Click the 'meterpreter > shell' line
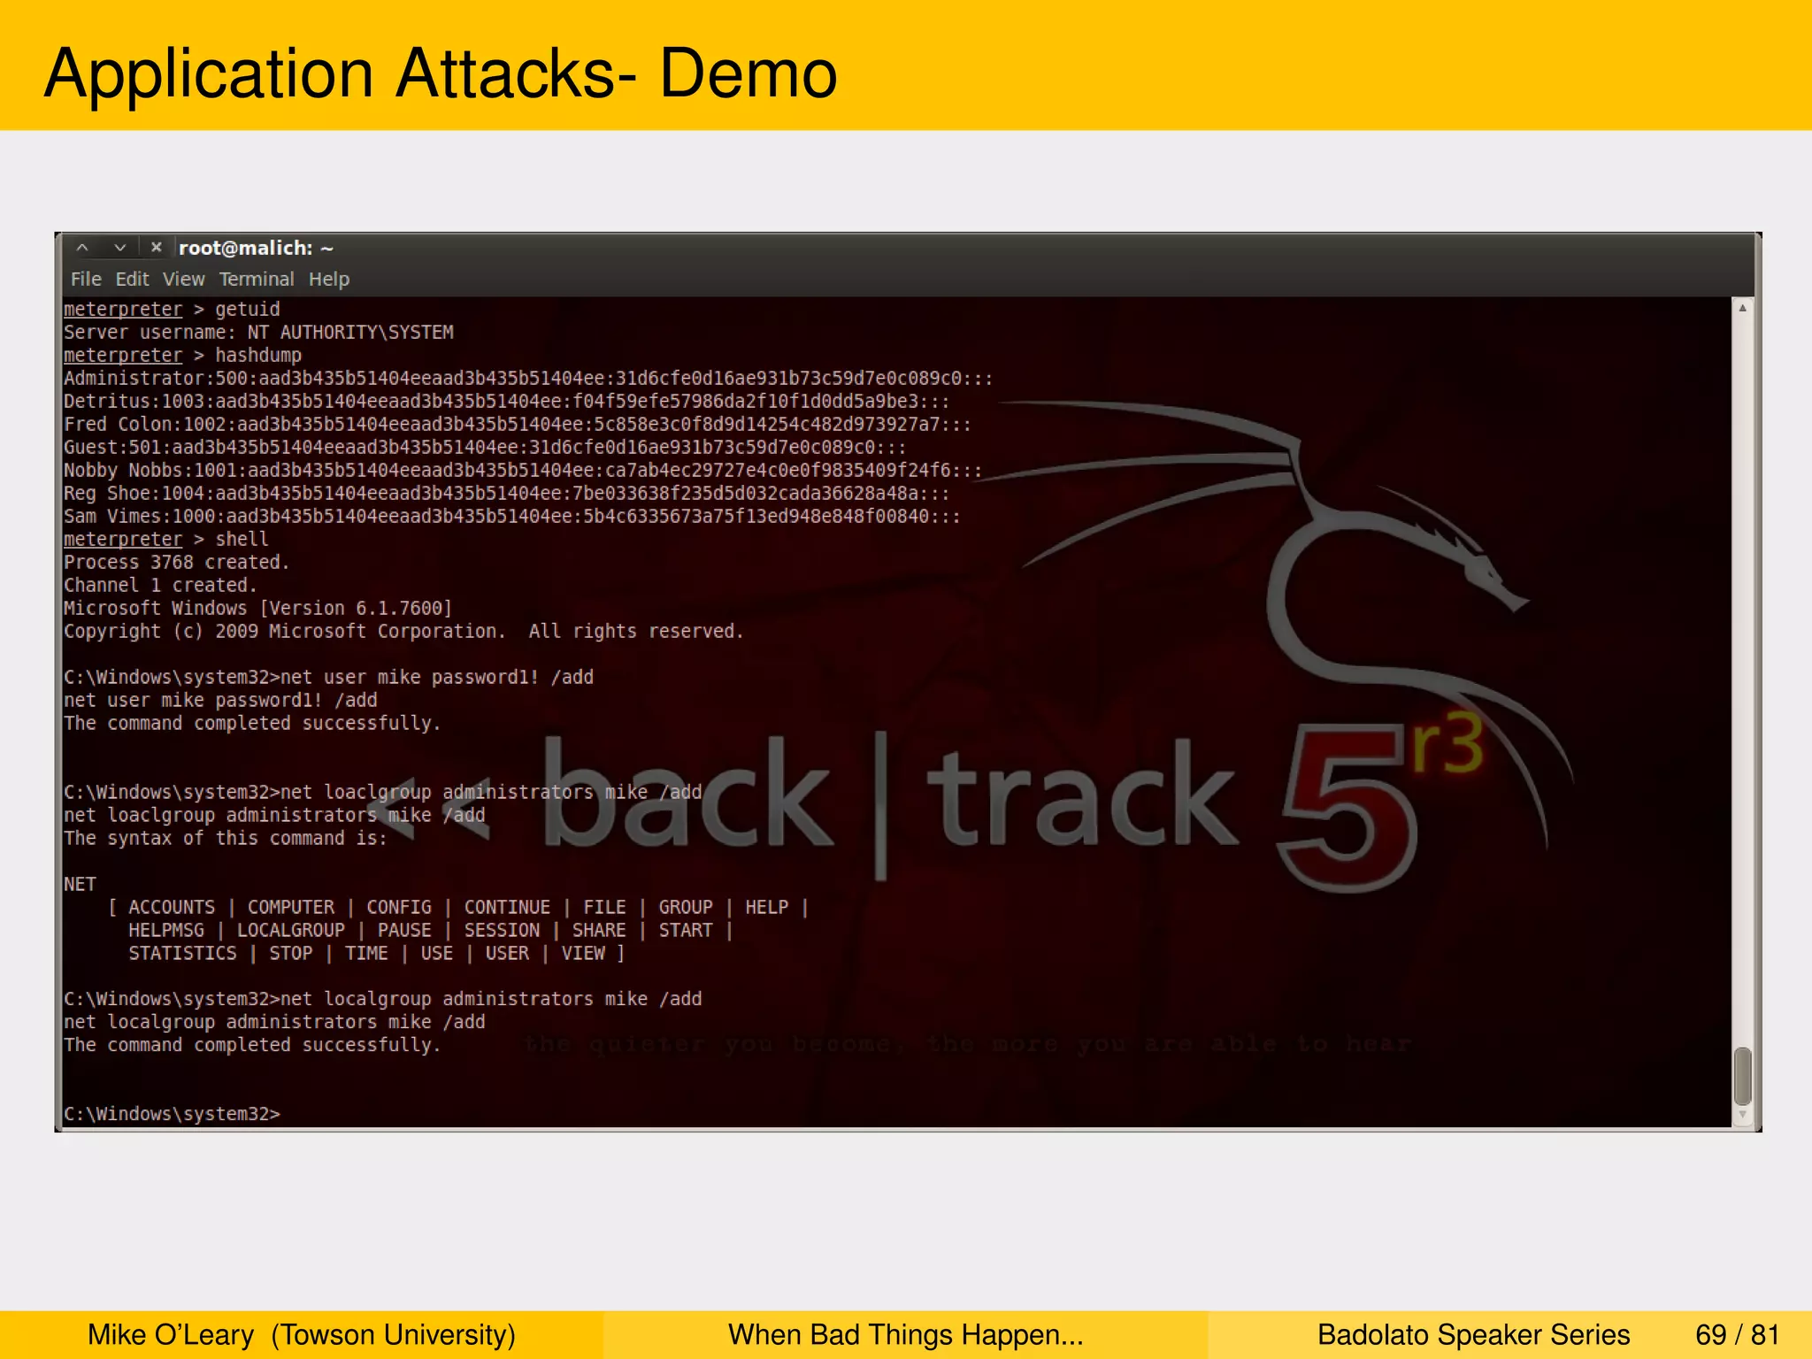Screen dimensions: 1812x1359 coord(166,540)
